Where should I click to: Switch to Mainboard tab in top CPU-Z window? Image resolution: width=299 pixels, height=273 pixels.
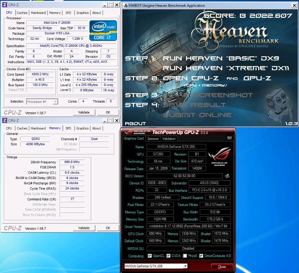[38, 13]
